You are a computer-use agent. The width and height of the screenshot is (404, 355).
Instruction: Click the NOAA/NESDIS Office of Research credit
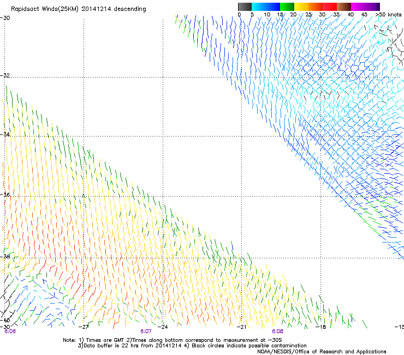[x=322, y=352]
